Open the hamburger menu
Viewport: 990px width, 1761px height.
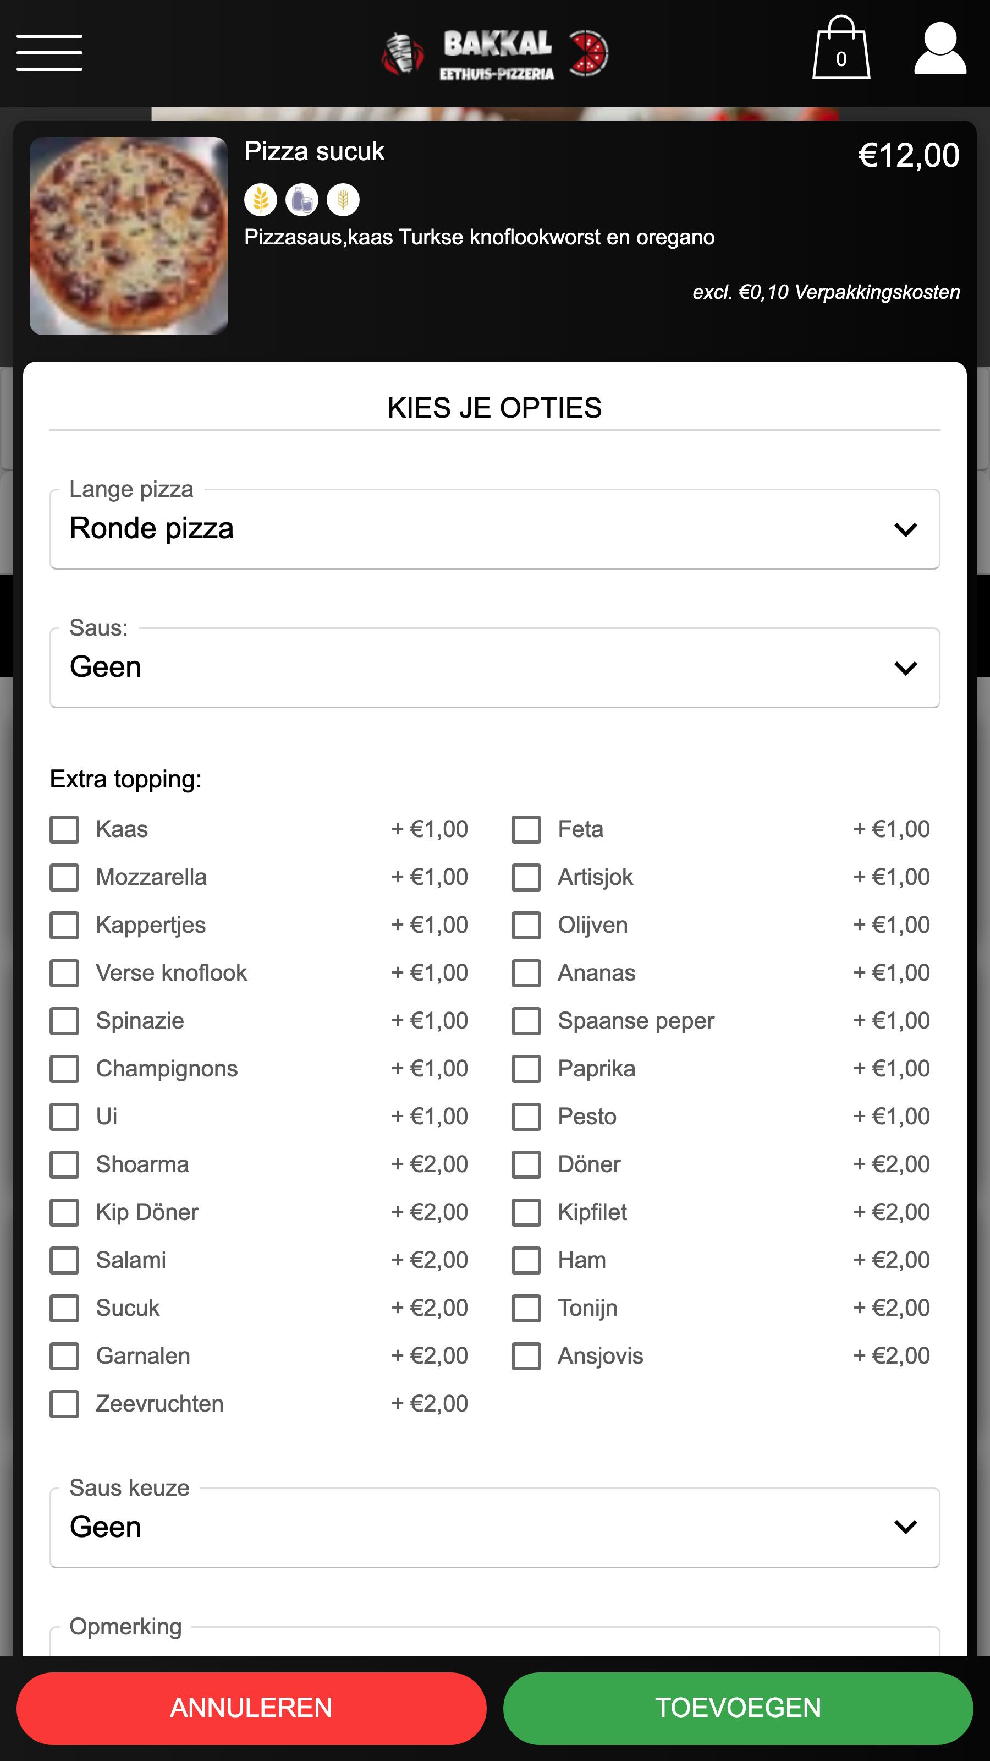49,52
